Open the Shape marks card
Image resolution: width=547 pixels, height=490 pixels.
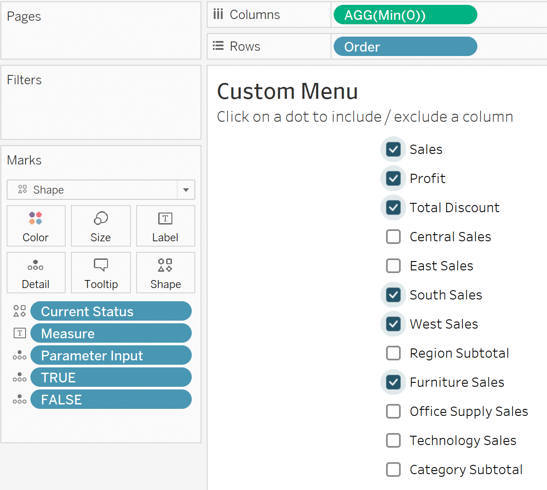point(165,273)
